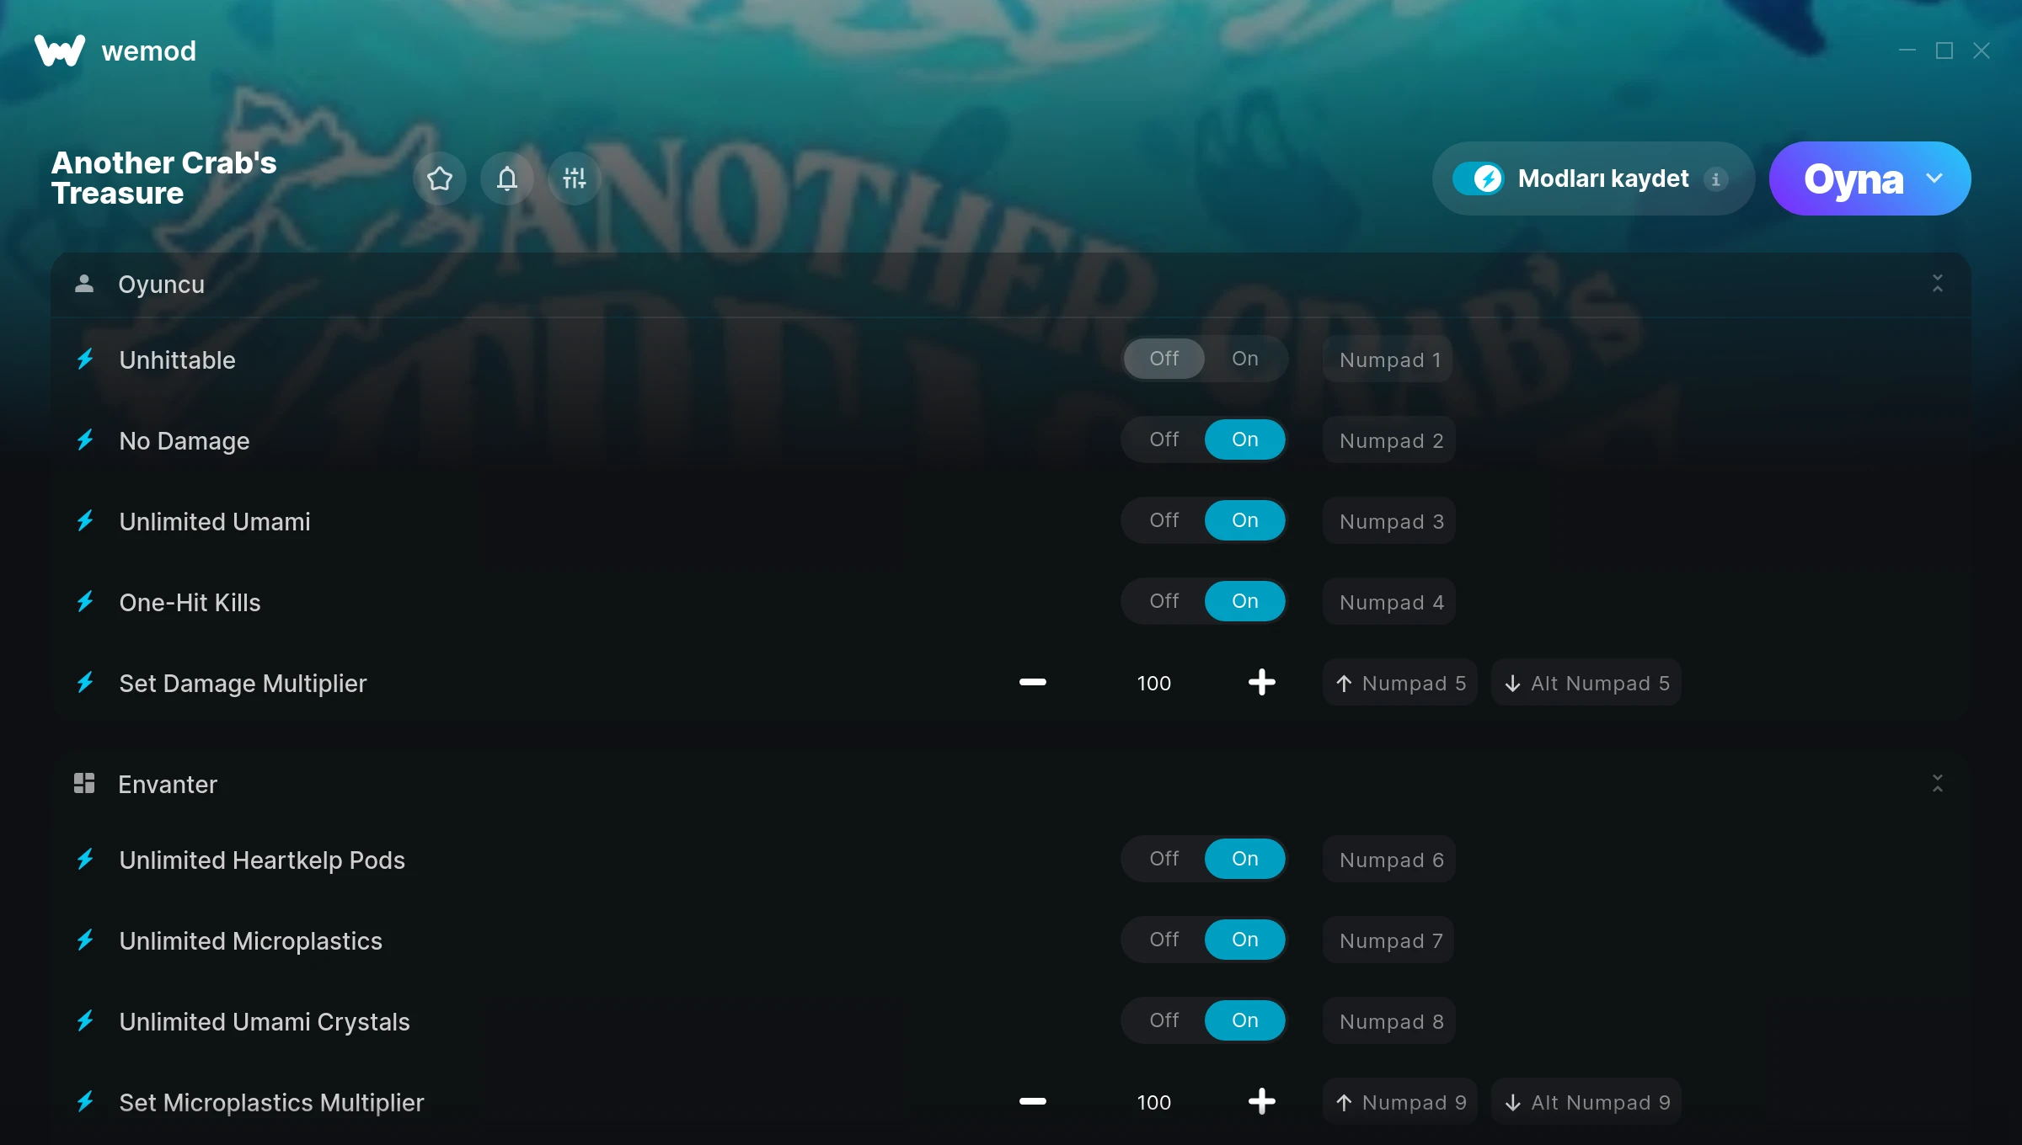Change the Numpad 4 hotkey for One-Hit Kills
The image size is (2022, 1145).
[x=1389, y=602]
